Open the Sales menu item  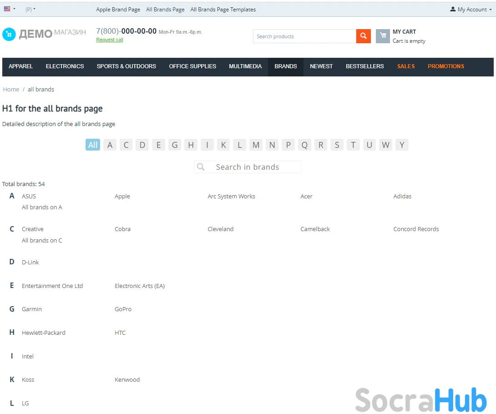pos(406,66)
